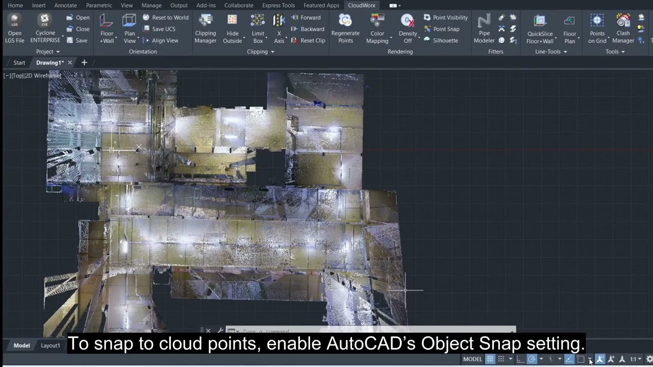Screen dimensions: 653x367
Task: Click Open in the Project panel
Action: point(78,17)
